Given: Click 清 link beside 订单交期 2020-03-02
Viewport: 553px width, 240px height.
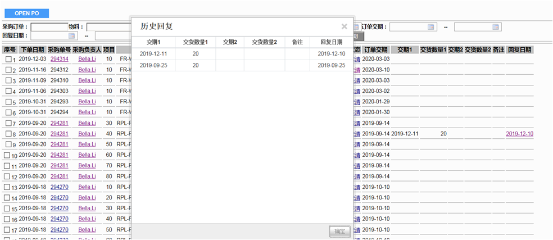Looking at the screenshot, I should point(357,91).
